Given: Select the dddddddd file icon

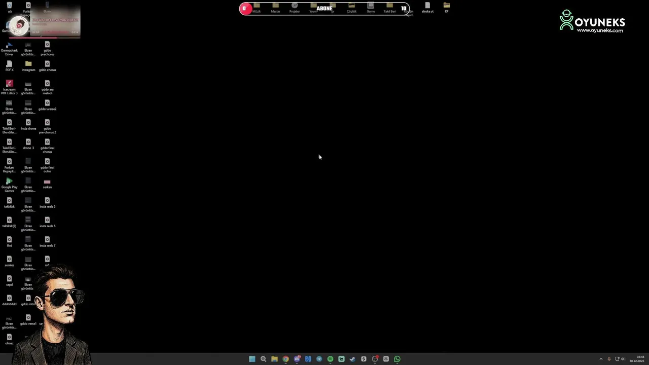Looking at the screenshot, I should click(x=9, y=300).
